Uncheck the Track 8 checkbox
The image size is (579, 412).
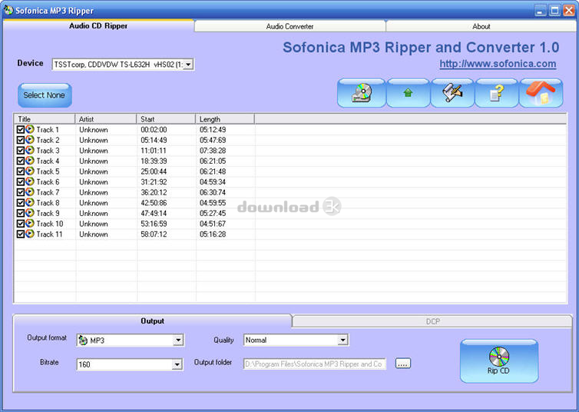(x=21, y=203)
